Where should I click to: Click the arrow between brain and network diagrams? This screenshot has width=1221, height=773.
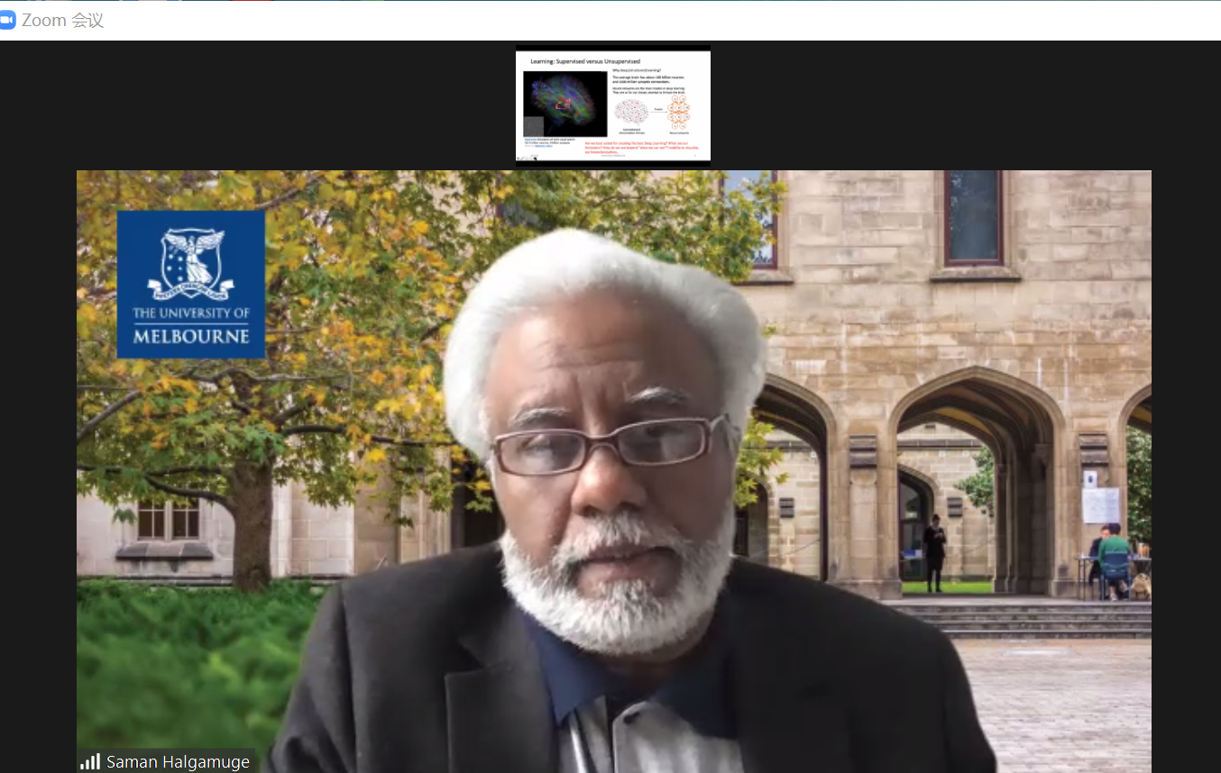[657, 109]
